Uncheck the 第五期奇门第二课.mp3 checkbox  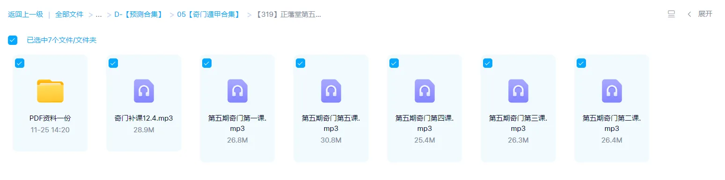[581, 63]
